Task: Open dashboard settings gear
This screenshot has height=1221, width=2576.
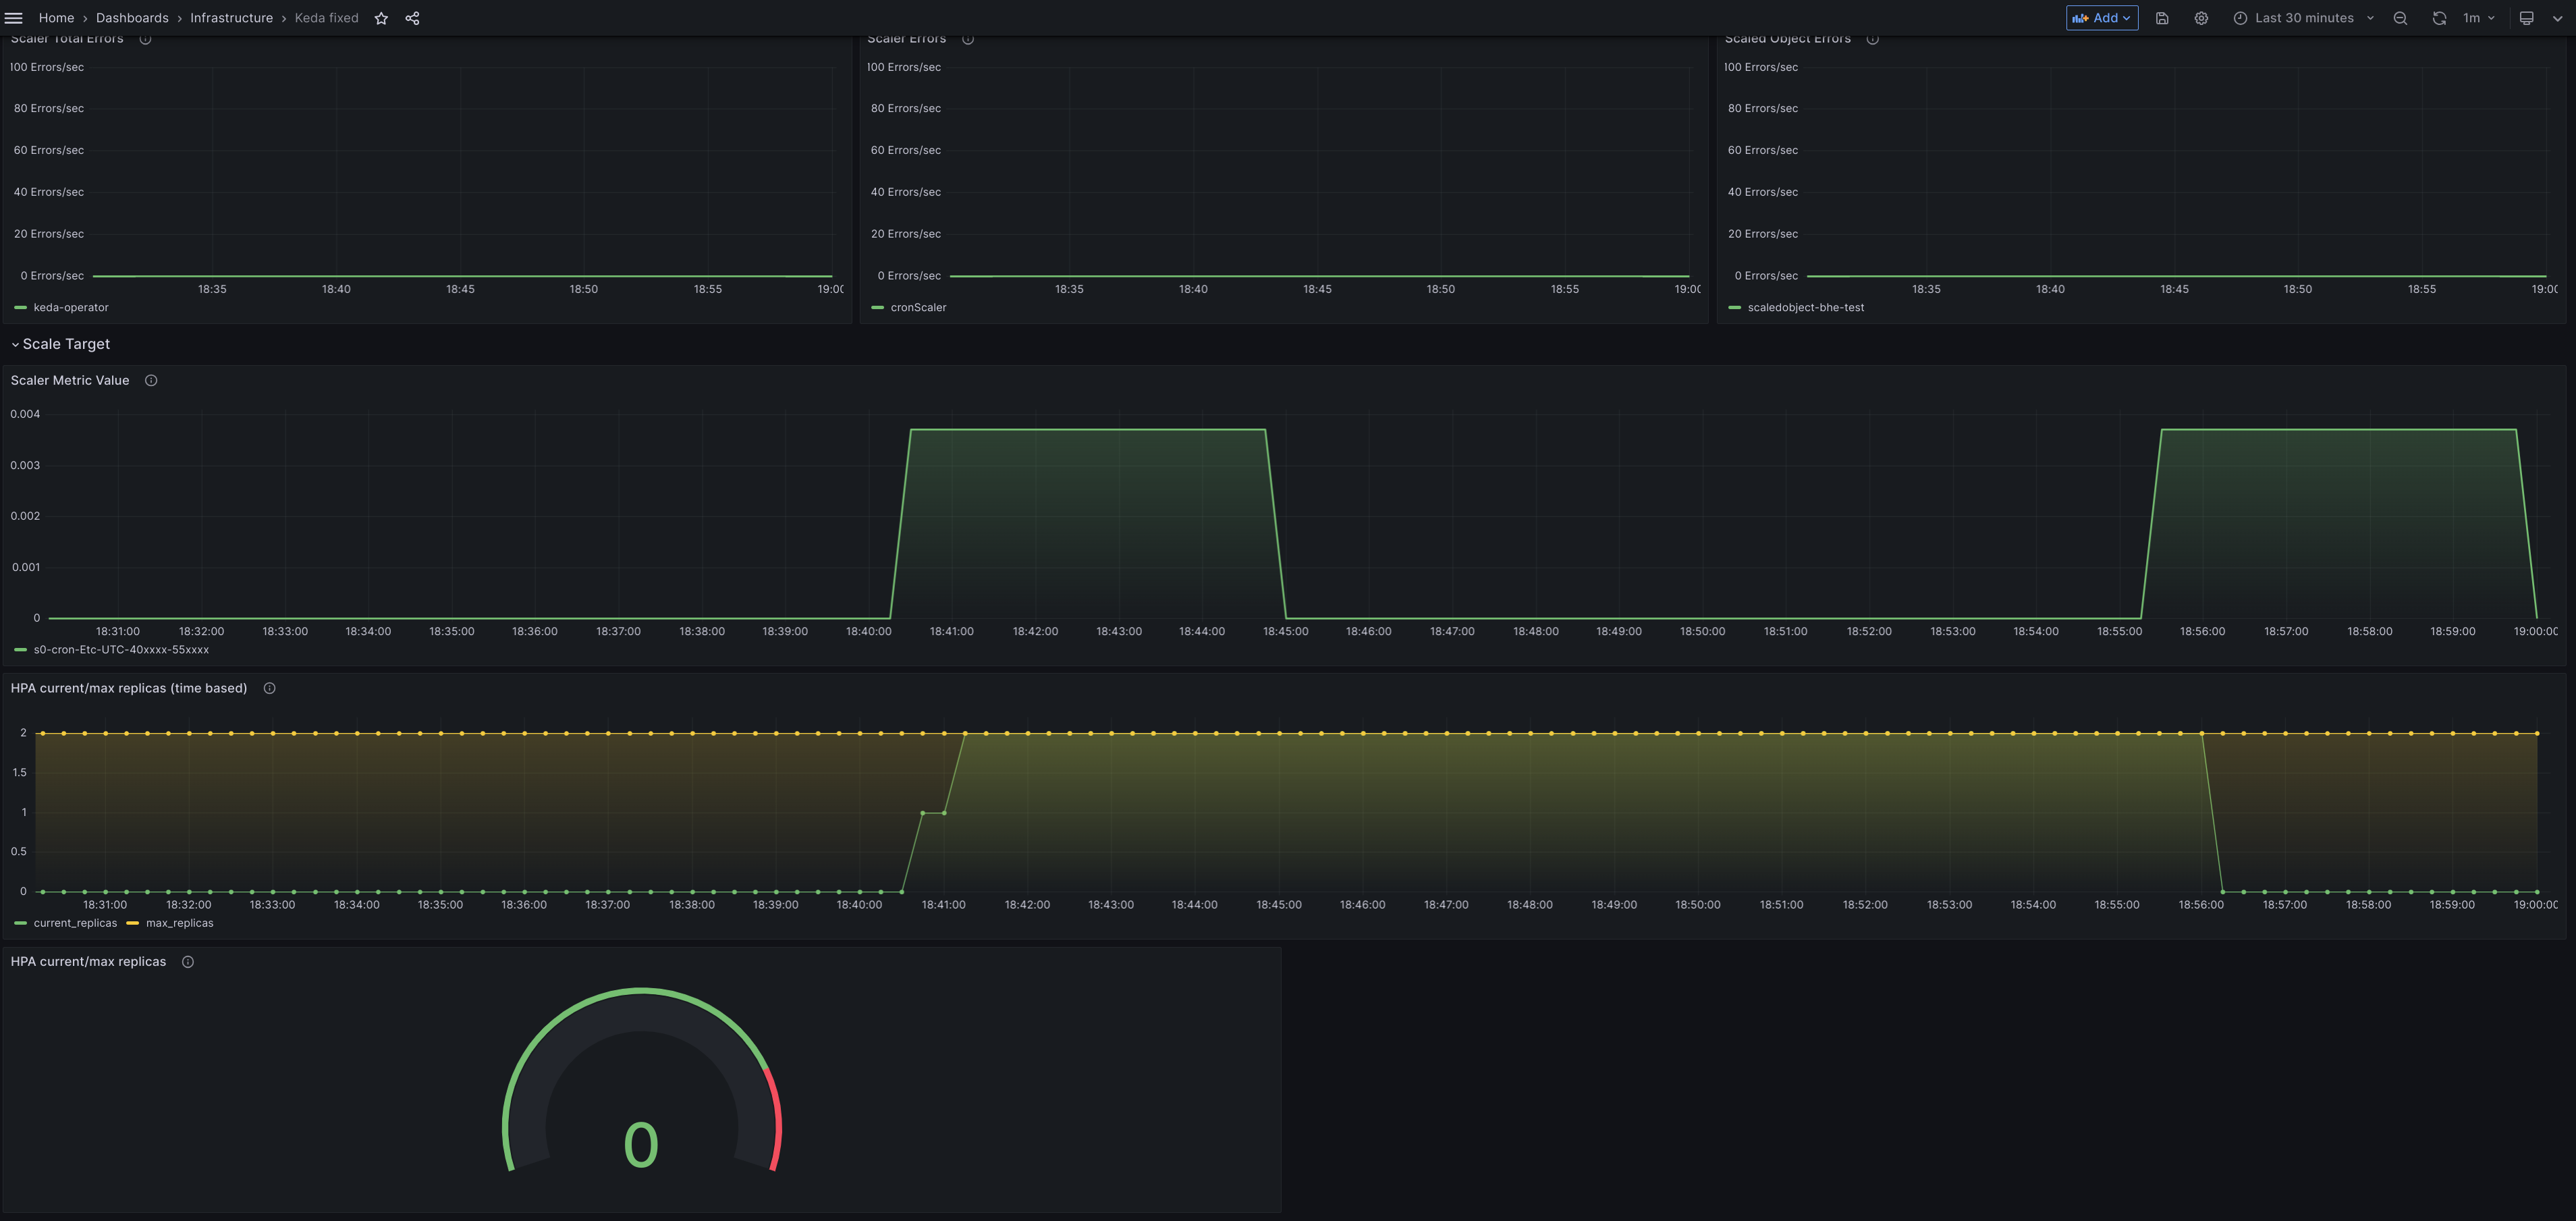Action: point(2201,17)
